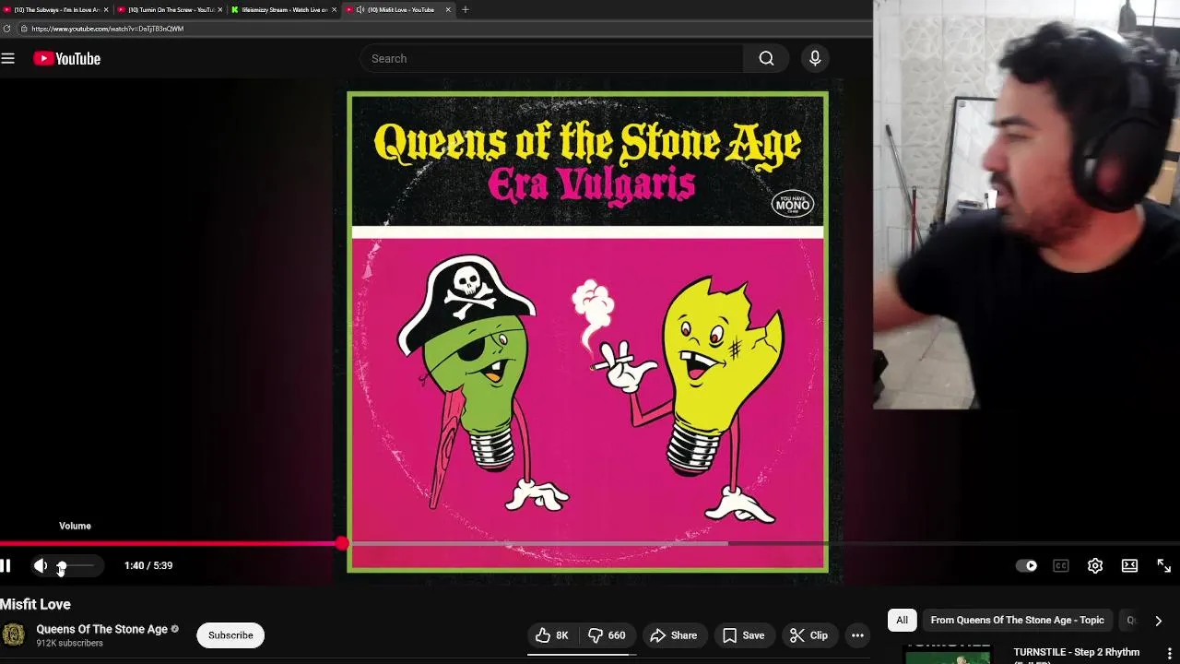
Task: Click the time display 1:40 / 5:39
Action: 148,565
